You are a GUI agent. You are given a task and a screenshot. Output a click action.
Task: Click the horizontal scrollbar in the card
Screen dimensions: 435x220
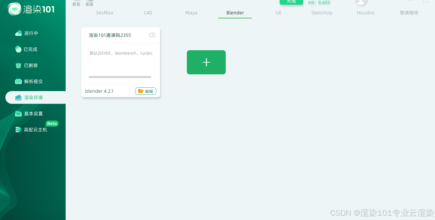[x=120, y=77]
